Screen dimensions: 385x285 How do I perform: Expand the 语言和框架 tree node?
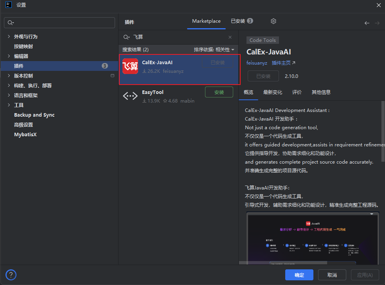click(x=9, y=96)
